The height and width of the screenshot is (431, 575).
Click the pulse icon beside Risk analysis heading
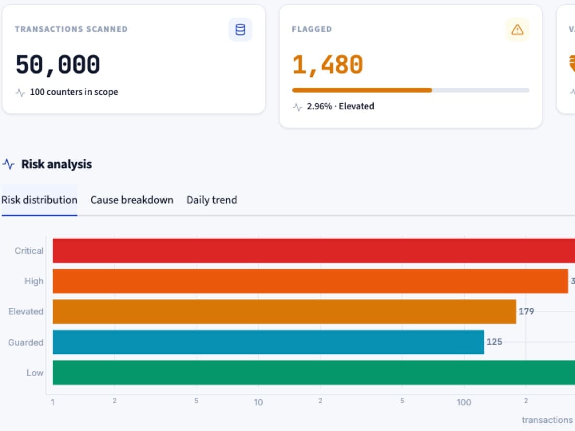pos(8,164)
